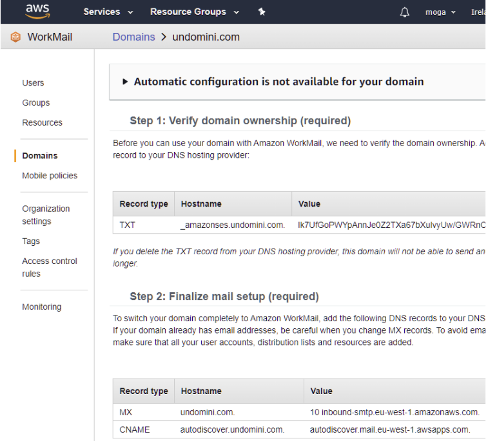Click the Step 2 Finalize mail setup heading

pyautogui.click(x=224, y=297)
